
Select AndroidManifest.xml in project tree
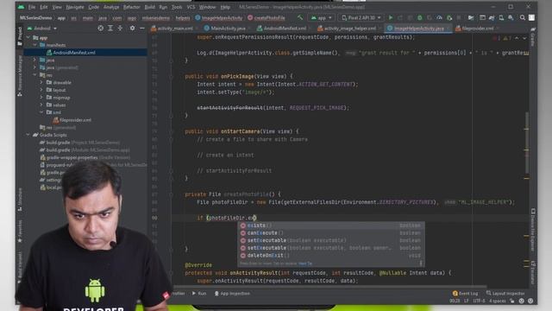pos(74,53)
